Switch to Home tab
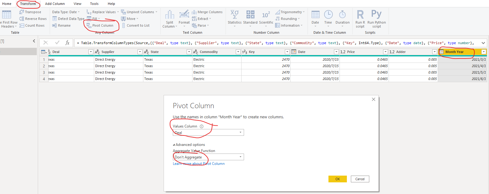The width and height of the screenshot is (489, 194). point(7,4)
